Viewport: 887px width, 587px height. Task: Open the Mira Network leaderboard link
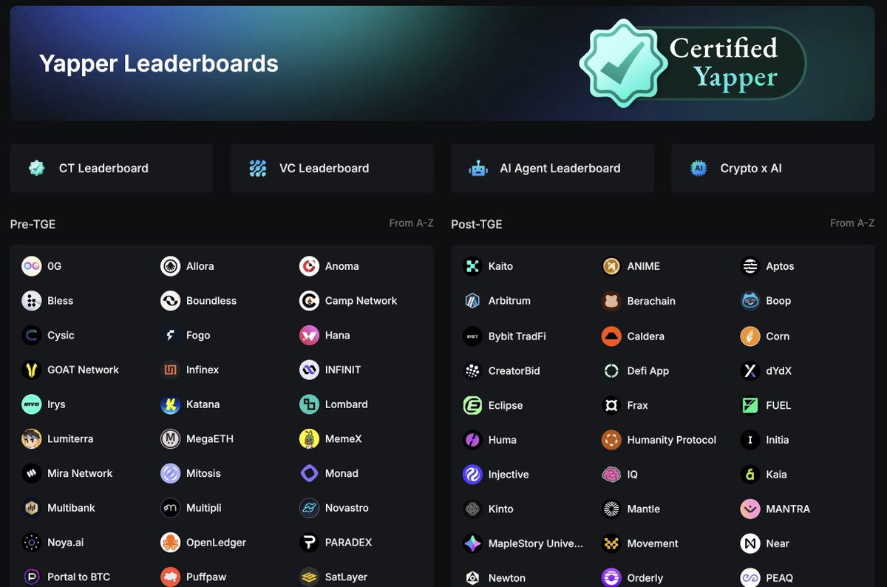click(67, 473)
